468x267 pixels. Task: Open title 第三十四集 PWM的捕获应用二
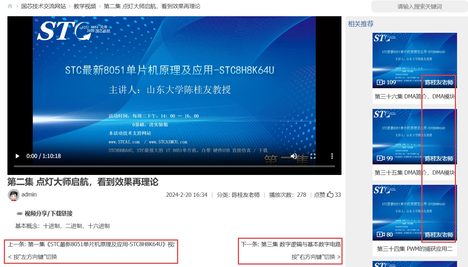[x=415, y=249]
